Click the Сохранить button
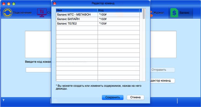Image resolution: width=201 pixels, height=107 pixels. point(113,97)
